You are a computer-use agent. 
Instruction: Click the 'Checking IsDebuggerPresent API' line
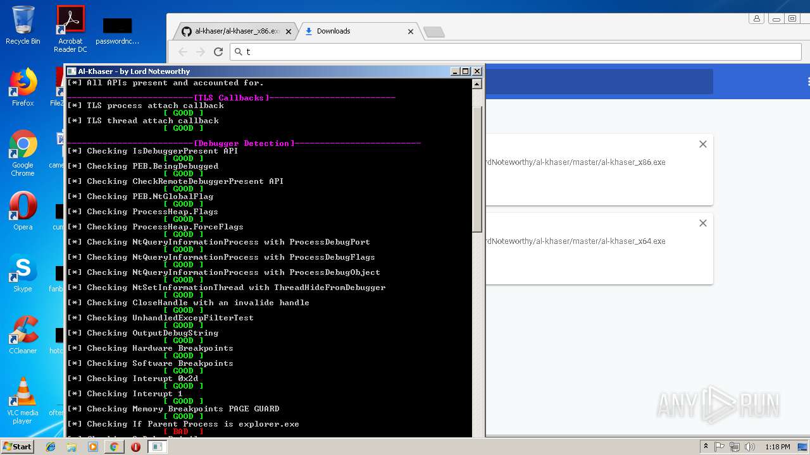(153, 151)
